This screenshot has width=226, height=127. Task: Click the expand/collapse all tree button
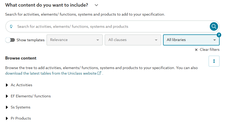(x=214, y=61)
